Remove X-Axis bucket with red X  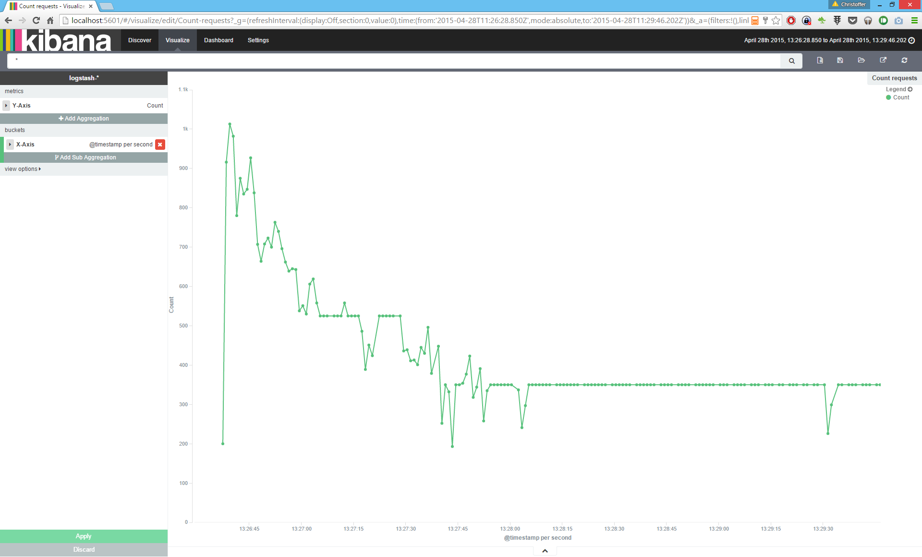tap(160, 145)
